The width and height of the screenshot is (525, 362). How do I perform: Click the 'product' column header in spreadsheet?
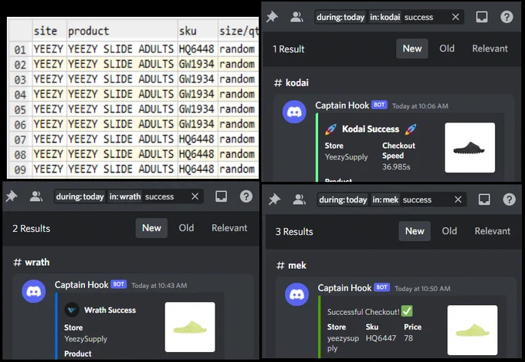[122, 30]
